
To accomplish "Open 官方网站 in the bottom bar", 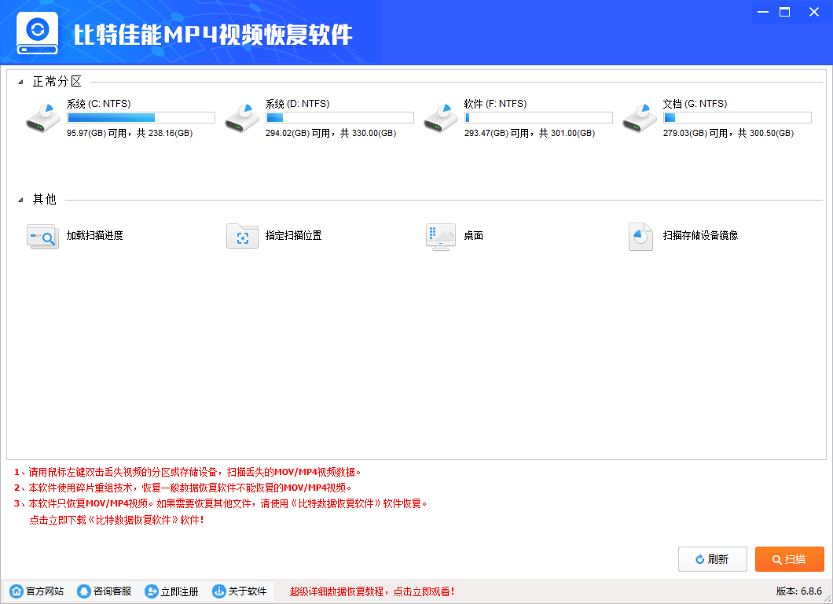I will (x=37, y=591).
